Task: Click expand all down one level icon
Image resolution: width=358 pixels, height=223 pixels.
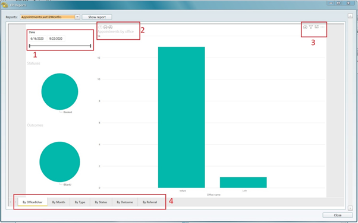Action: click(110, 27)
